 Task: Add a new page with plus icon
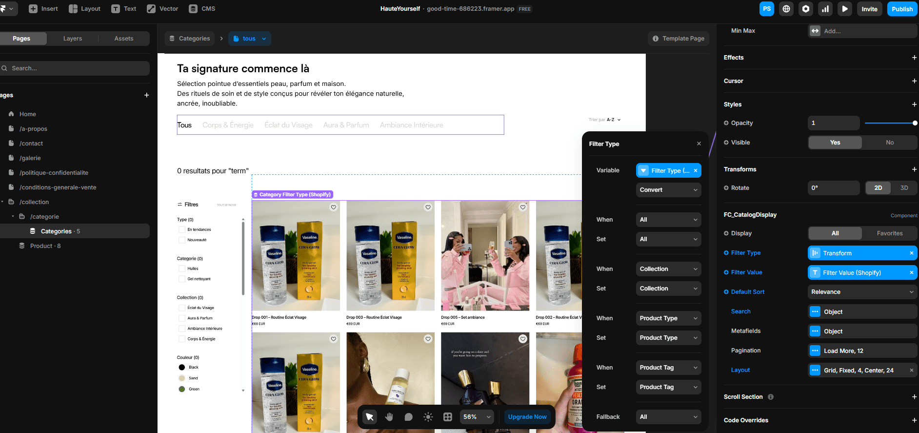146,95
